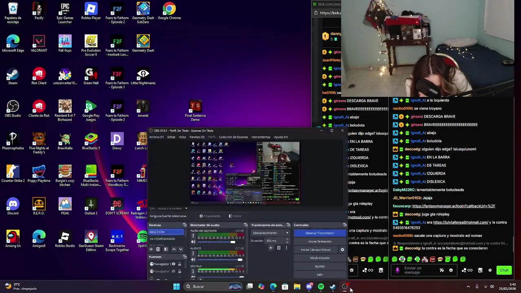Remove selected scene with Escenas trash icon

158,249
